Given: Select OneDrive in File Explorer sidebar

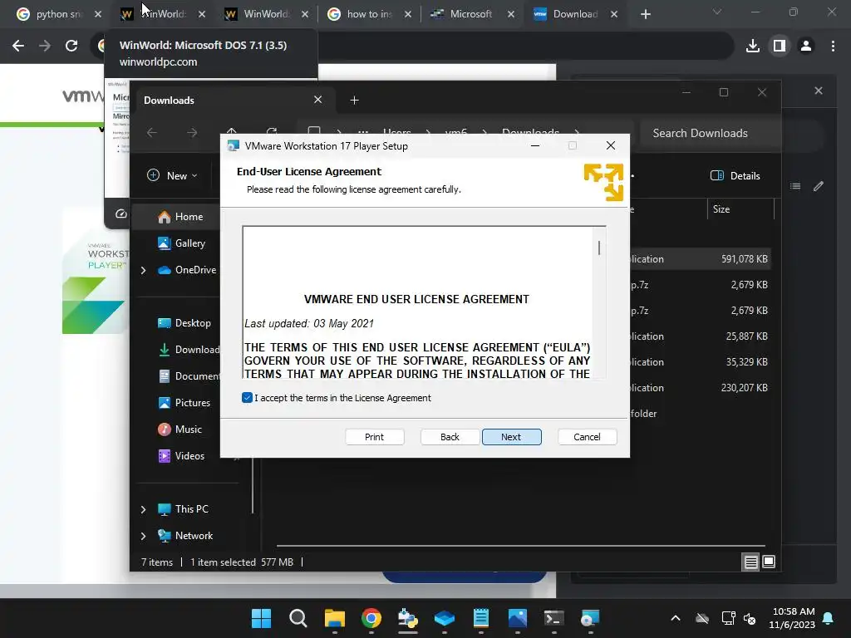Looking at the screenshot, I should point(187,270).
